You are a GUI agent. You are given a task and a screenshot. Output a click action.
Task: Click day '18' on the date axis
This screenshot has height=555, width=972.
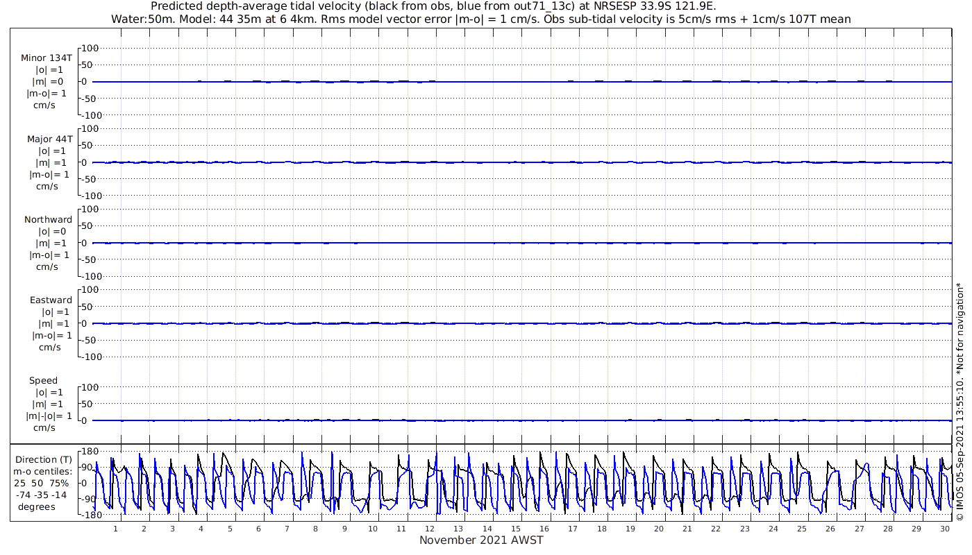point(601,529)
